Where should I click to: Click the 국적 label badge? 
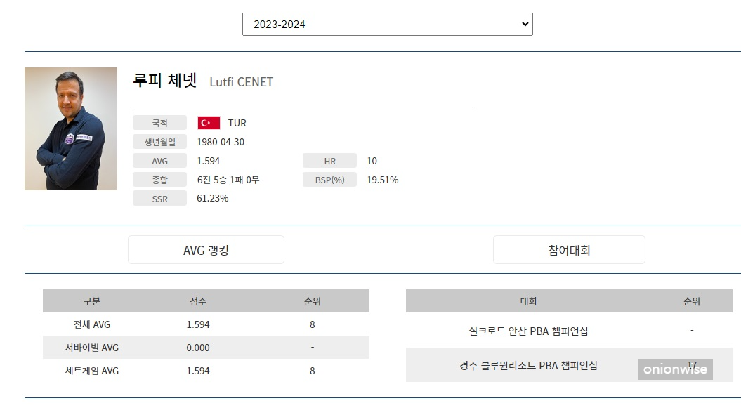[x=159, y=122]
